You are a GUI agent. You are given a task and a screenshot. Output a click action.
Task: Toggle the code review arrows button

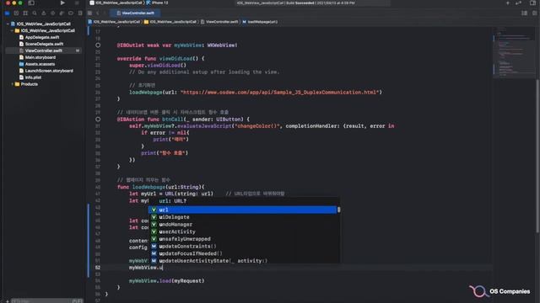click(518, 3)
